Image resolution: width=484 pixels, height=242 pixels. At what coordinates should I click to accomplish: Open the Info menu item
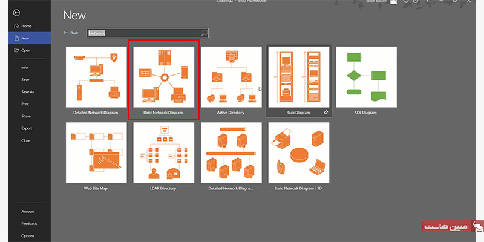coord(25,67)
